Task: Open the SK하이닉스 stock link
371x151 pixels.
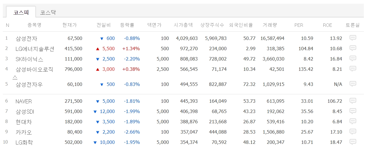Action: 29,59
